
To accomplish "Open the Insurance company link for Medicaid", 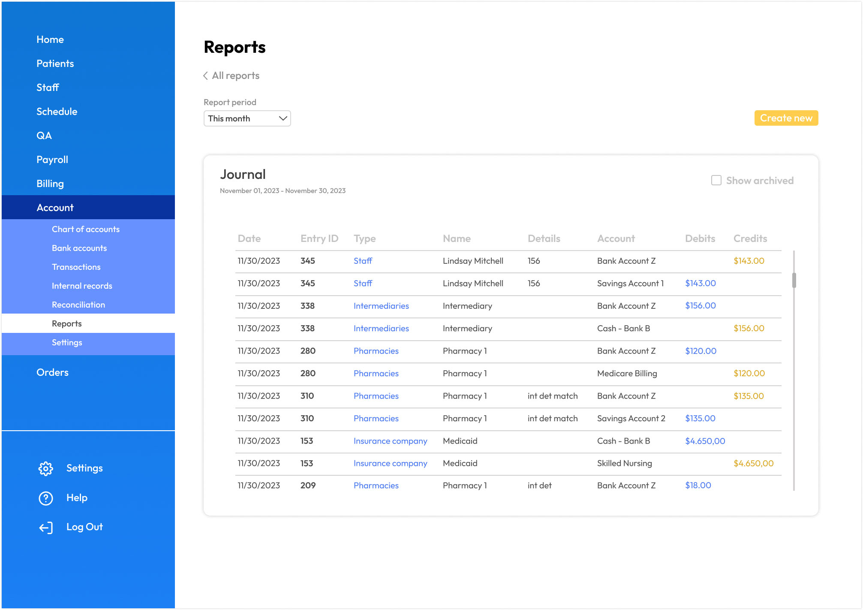I will [390, 441].
